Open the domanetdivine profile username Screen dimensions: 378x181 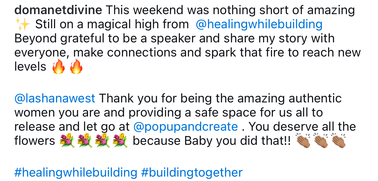[x=58, y=10]
